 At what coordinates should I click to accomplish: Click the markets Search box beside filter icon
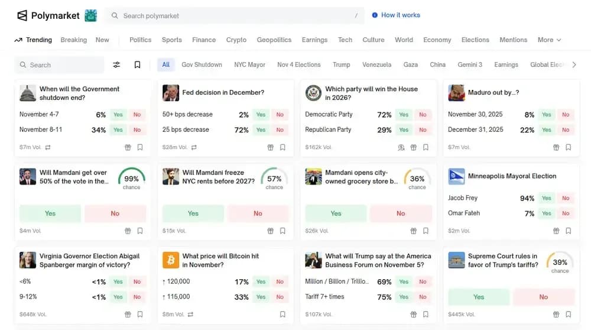[x=59, y=65]
